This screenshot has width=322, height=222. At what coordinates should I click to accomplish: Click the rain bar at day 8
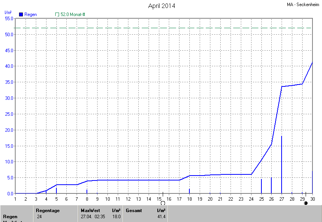coord(87,192)
